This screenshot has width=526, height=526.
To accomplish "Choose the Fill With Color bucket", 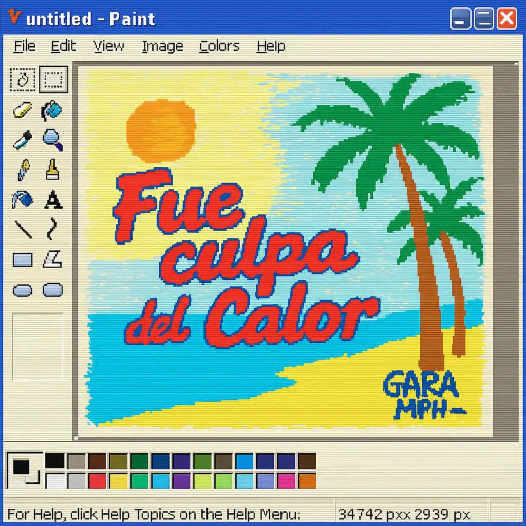I will (x=52, y=110).
